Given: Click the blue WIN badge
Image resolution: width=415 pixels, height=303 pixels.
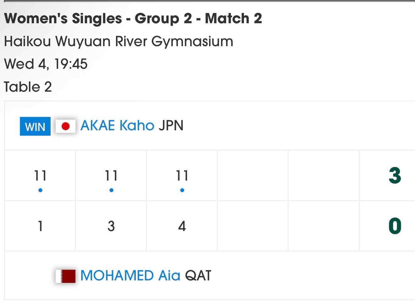Looking at the screenshot, I should (x=35, y=127).
